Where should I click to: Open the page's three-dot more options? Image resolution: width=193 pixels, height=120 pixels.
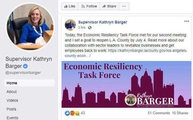tap(124, 6)
